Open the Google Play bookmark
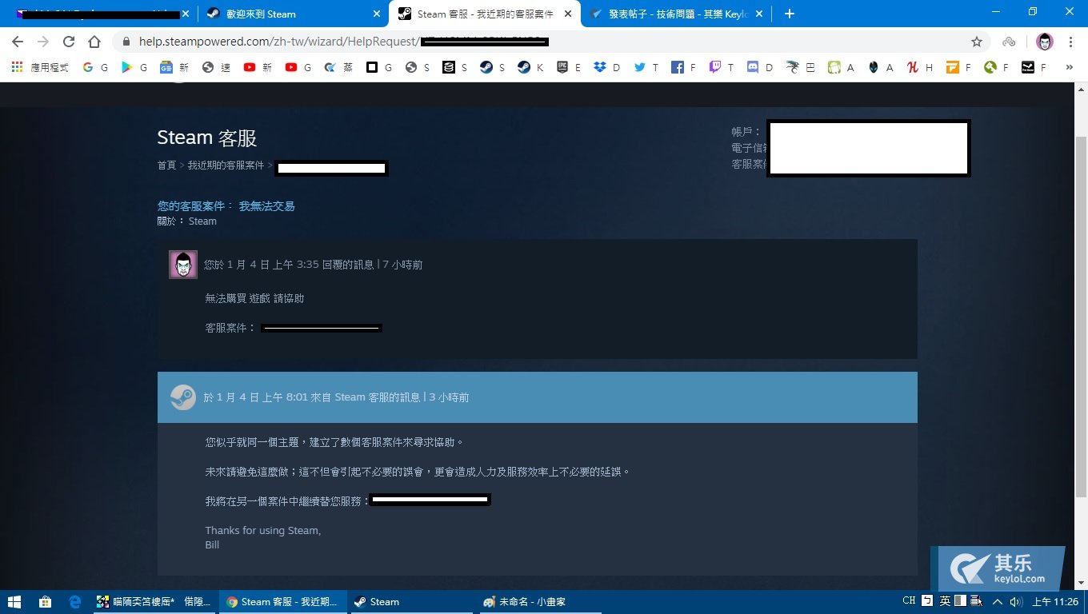Image resolution: width=1088 pixels, height=614 pixels. [134, 68]
